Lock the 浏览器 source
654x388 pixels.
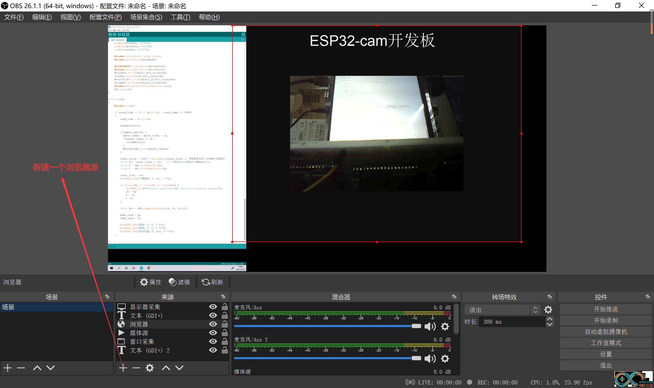click(x=225, y=324)
